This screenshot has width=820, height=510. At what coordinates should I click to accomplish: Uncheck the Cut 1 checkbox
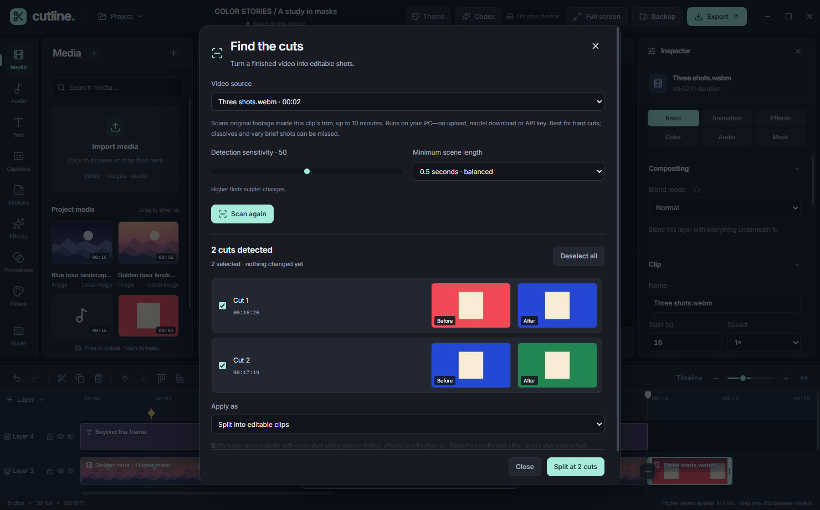(223, 305)
